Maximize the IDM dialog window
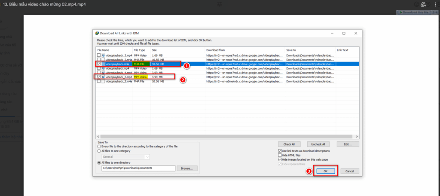 click(x=344, y=33)
